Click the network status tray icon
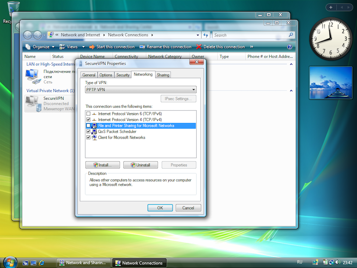Screen dimensions: 357x268 point(331,262)
